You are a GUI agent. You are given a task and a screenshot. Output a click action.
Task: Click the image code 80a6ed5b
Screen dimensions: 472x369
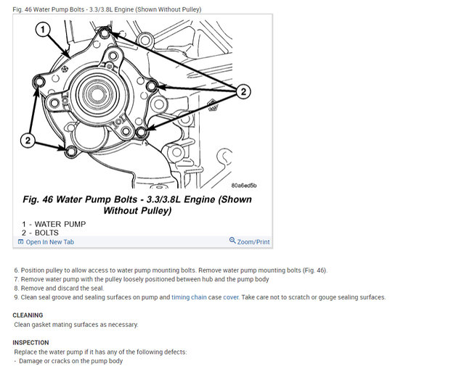coord(244,186)
